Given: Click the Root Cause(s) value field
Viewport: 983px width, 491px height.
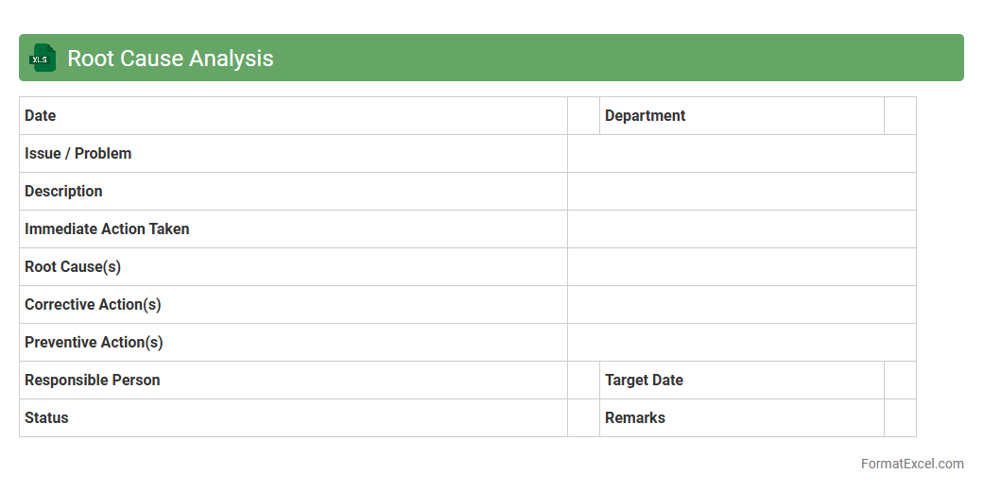Looking at the screenshot, I should pyautogui.click(x=741, y=267).
